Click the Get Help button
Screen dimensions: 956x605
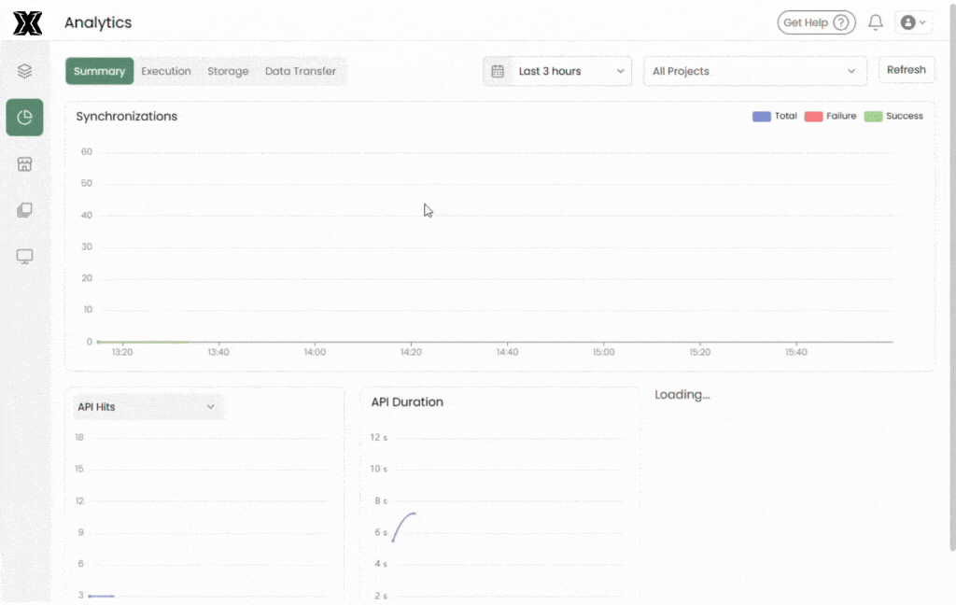(816, 22)
